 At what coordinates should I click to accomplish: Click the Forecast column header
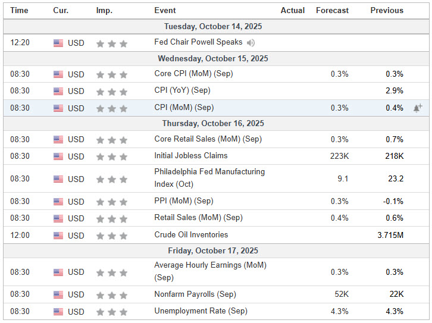coord(332,10)
